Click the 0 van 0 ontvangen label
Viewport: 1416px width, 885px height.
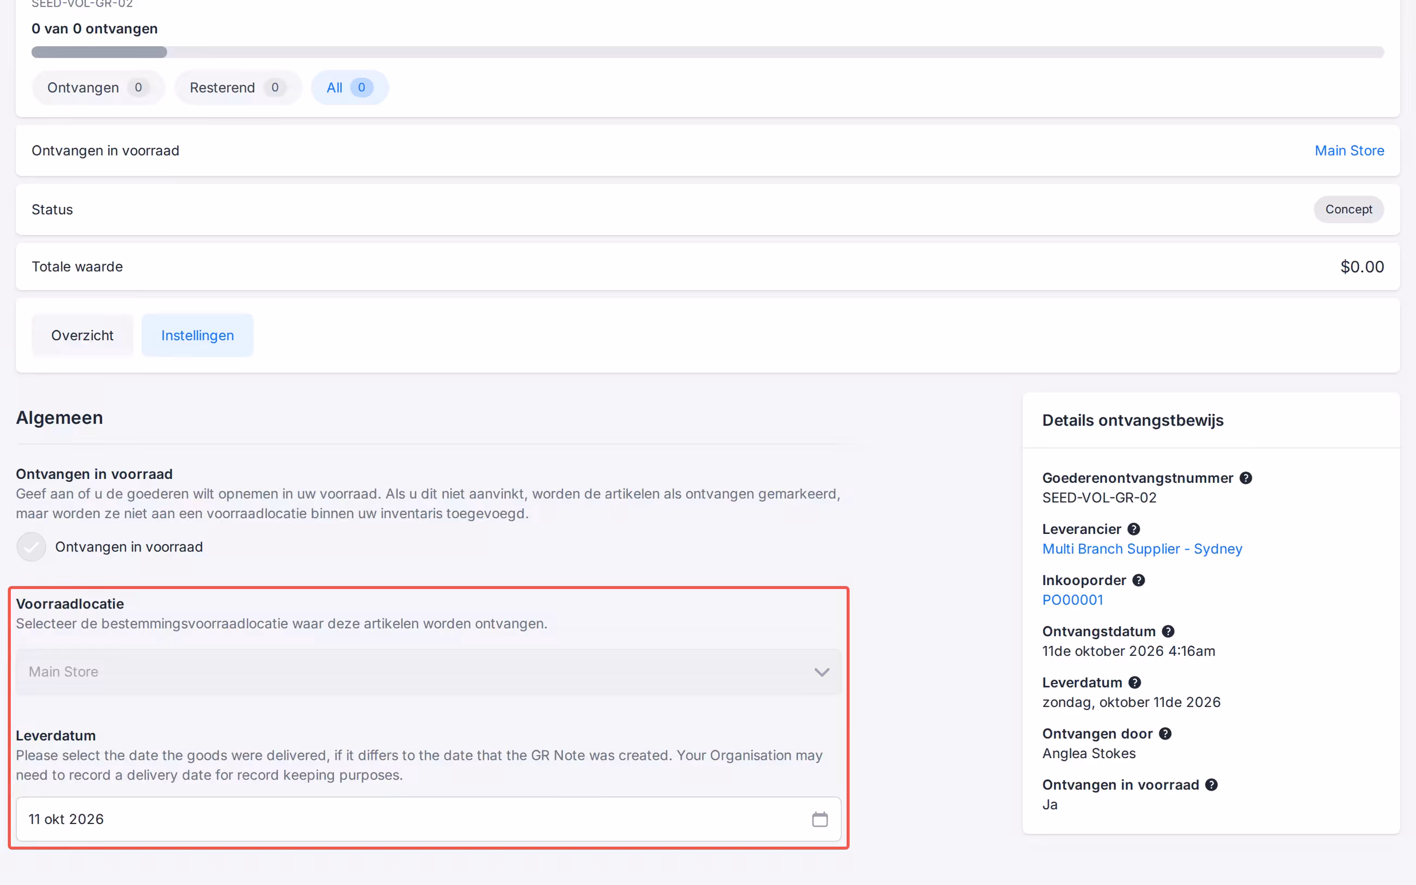94,29
